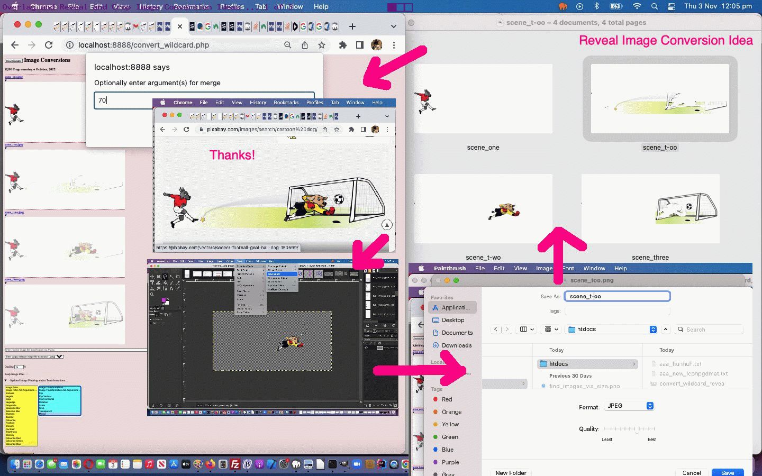Bookmark localhost page with star icon
The width and height of the screenshot is (762, 476).
click(322, 45)
